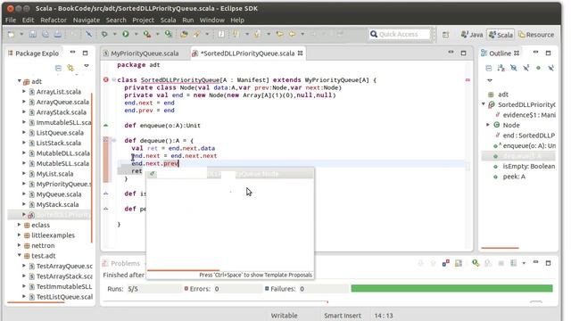Select MyStack.scala in Package Explorer
This screenshot has width=571, height=321.
pos(57,204)
